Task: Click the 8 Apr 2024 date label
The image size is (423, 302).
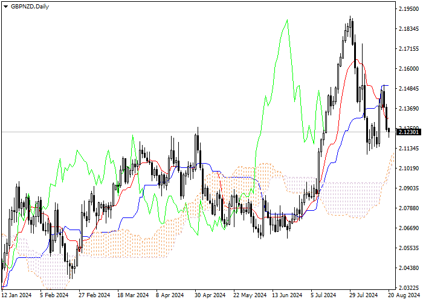Action: tap(170, 295)
